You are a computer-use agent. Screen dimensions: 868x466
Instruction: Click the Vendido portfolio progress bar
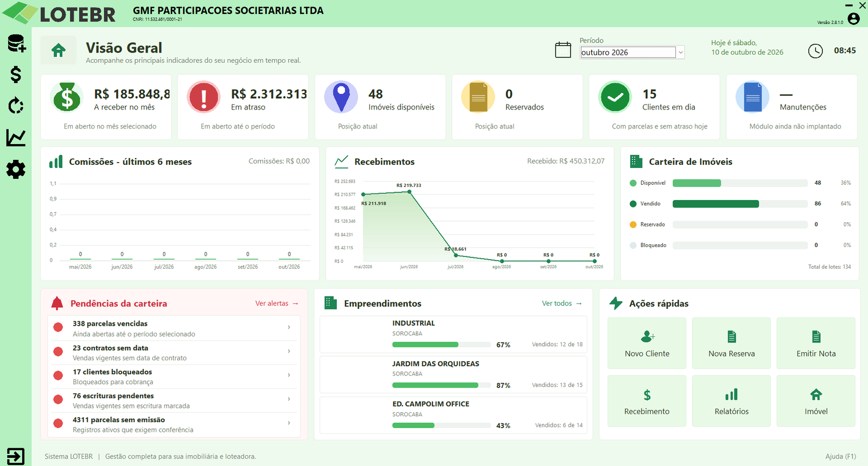coord(740,204)
